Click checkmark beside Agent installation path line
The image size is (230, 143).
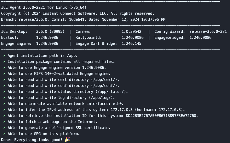click(4, 56)
